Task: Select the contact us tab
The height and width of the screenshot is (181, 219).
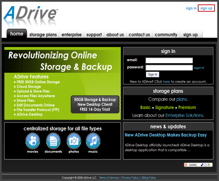Action: [x=139, y=34]
